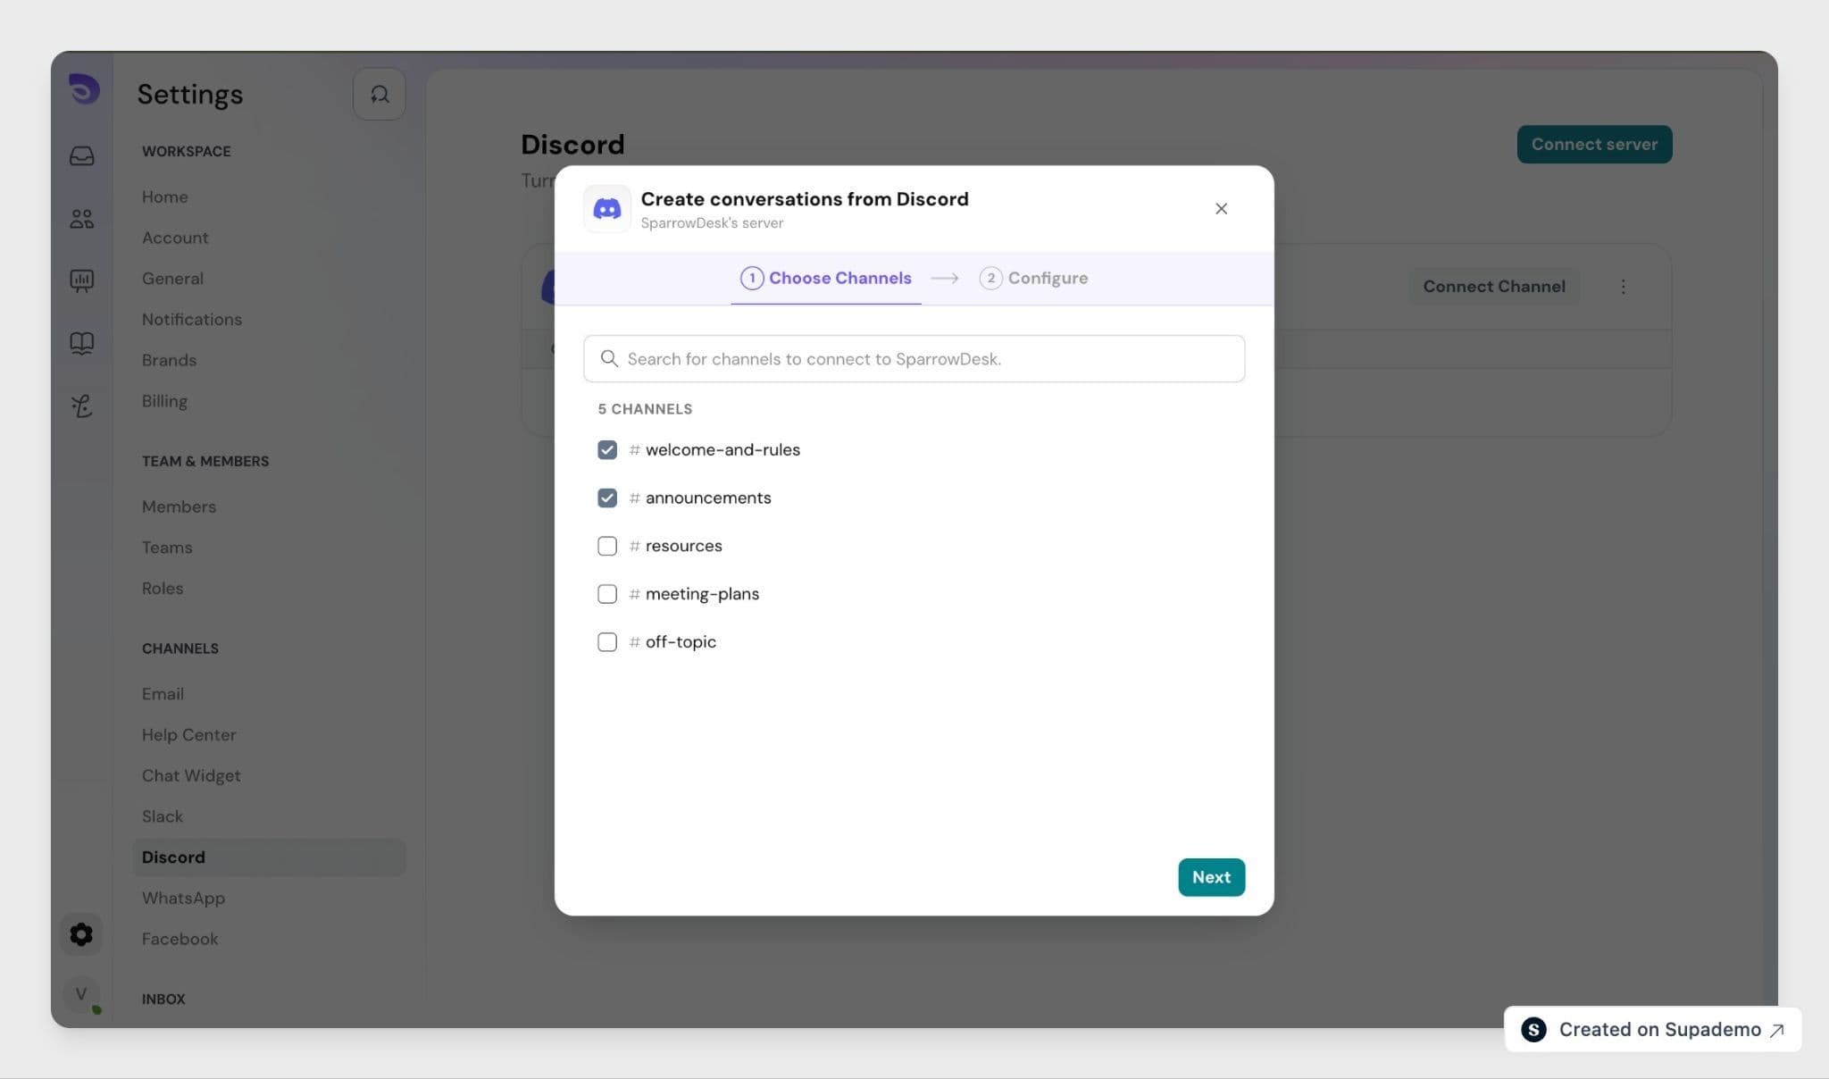Image resolution: width=1829 pixels, height=1079 pixels.
Task: Open Slack channel settings
Action: click(163, 816)
